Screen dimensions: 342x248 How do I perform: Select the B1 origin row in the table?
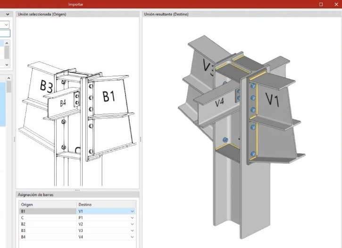pos(48,211)
